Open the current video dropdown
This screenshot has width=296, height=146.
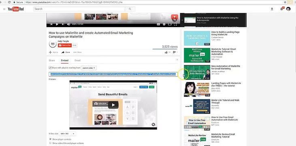[89, 68]
